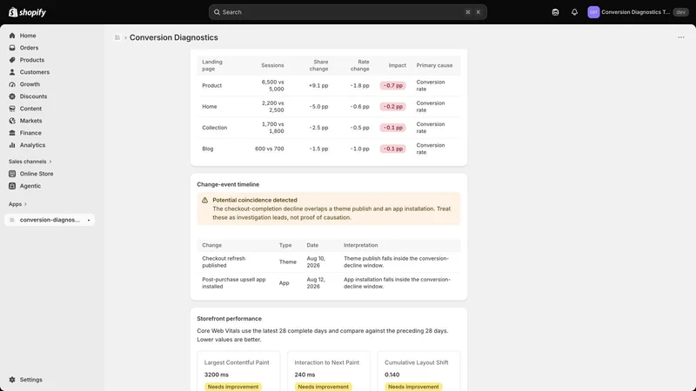
Task: Select the Collection landing page cell
Action: (214, 128)
